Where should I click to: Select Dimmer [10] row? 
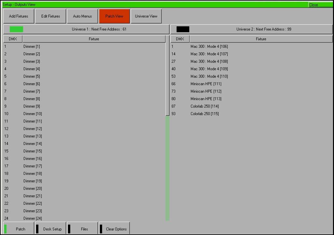click(84, 114)
